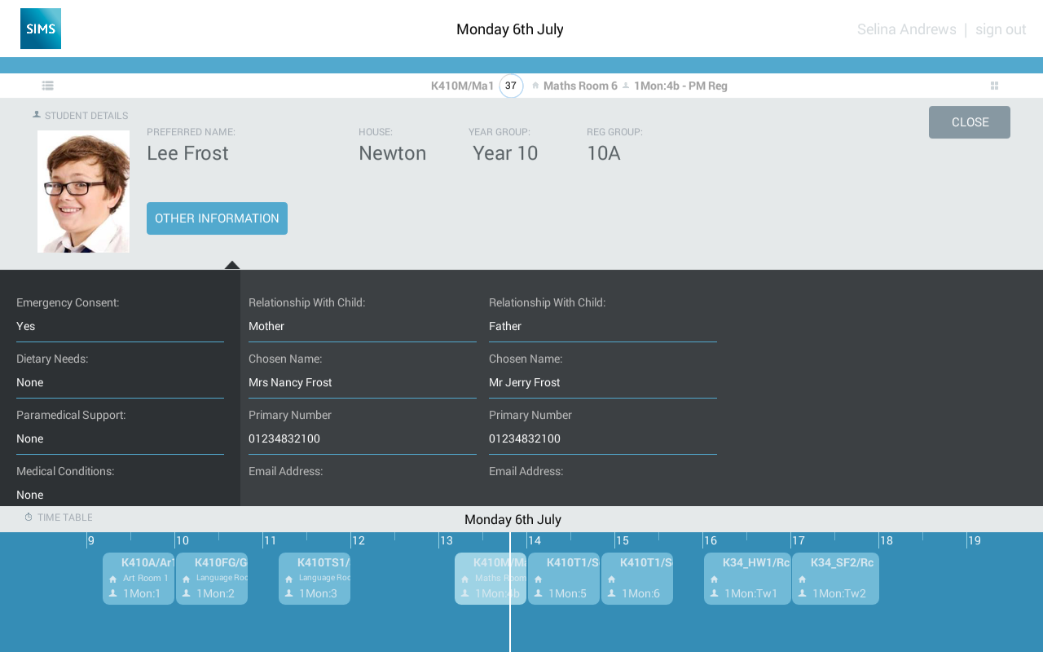Toggle the Other Information button
Image resolution: width=1043 pixels, height=652 pixels.
pyautogui.click(x=217, y=218)
